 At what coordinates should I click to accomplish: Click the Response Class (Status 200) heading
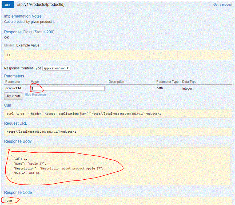pyautogui.click(x=29, y=32)
